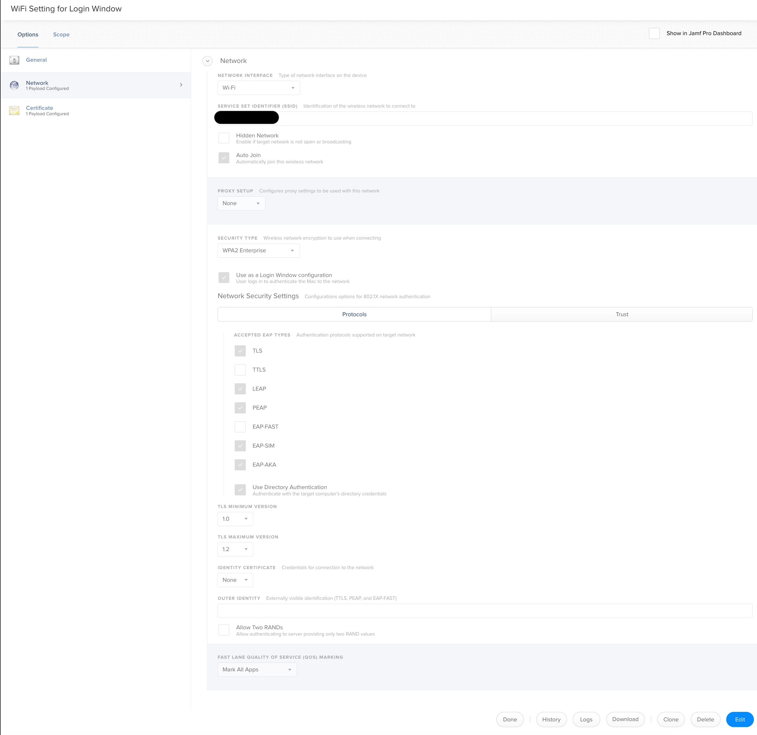
Task: Toggle the Auto Join checkbox
Action: pos(224,158)
